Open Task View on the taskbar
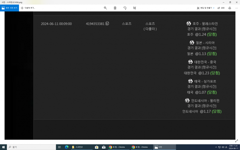Screen dimensions: 240x150 59,147
